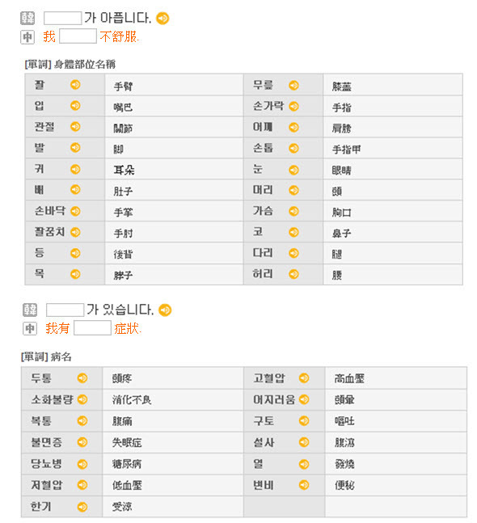The image size is (477, 523).
Task: Play pronunciation of 두통
Action: click(x=82, y=378)
